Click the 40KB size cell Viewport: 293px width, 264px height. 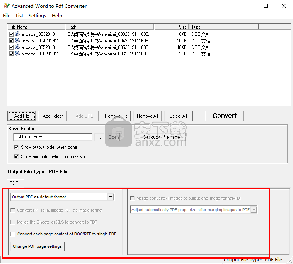(x=182, y=47)
